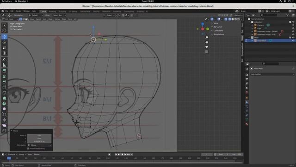Toggle visibility of Reference Image FRONT
This screenshot has width=296, height=167.
pos(293,31)
